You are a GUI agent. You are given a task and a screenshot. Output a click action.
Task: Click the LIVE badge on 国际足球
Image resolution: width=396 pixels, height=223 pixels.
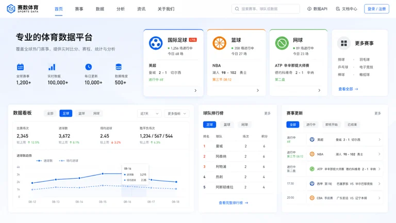pos(193,40)
